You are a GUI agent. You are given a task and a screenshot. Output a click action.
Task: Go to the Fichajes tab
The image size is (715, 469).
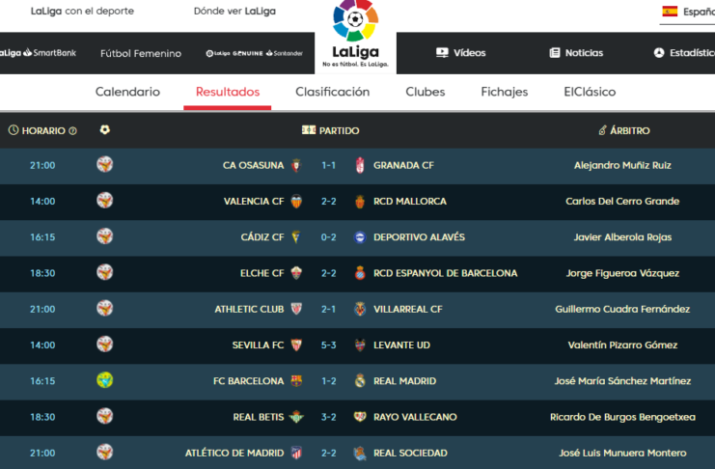click(505, 92)
